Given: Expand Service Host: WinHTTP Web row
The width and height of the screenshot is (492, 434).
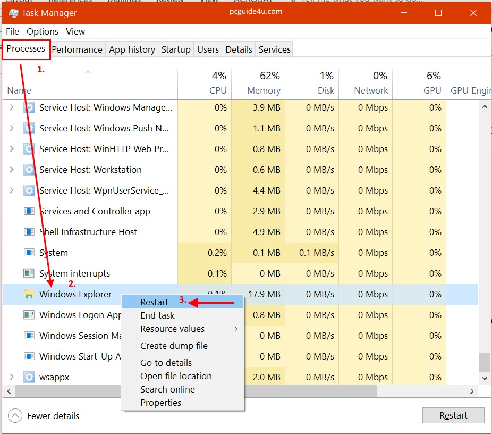Looking at the screenshot, I should pos(12,149).
